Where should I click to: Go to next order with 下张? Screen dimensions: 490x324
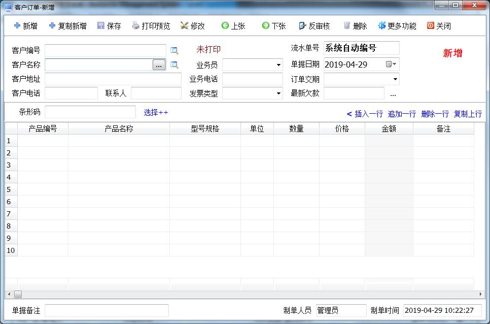coord(266,26)
